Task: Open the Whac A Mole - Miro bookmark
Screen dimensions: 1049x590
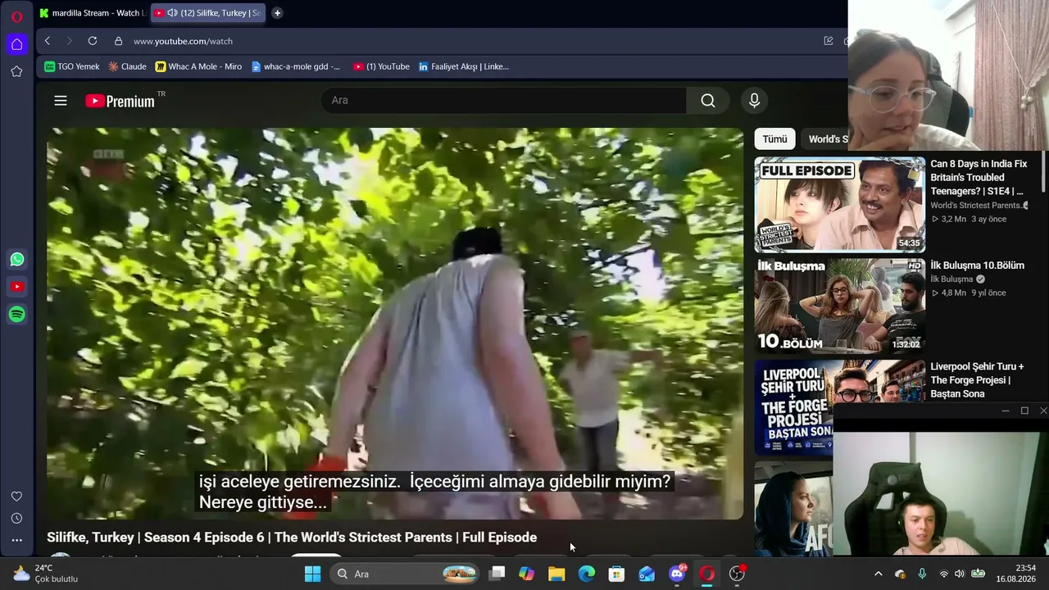Action: [x=198, y=66]
